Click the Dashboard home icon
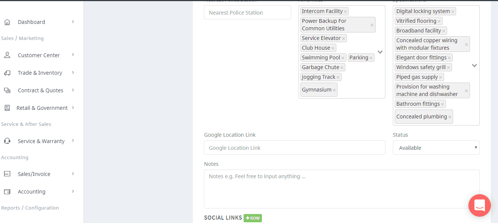Viewport: 498px width, 223px height. click(x=7, y=22)
